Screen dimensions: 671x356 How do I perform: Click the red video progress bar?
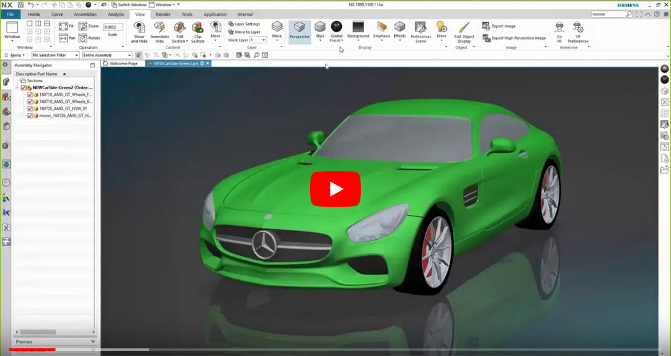click(x=32, y=350)
